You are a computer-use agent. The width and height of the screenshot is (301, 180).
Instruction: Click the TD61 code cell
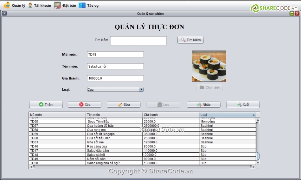(x=57, y=142)
